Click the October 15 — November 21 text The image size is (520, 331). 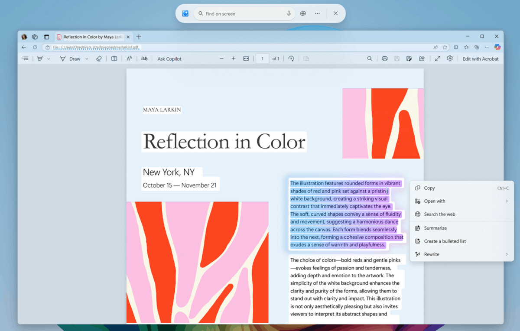point(179,185)
